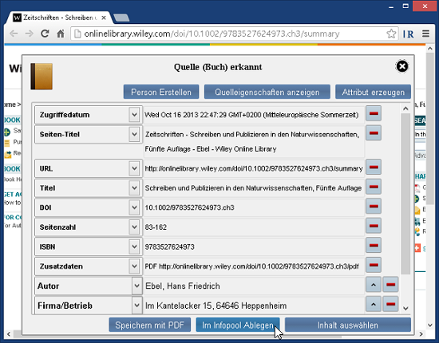
Task: Remove the URL row
Action: click(374, 168)
